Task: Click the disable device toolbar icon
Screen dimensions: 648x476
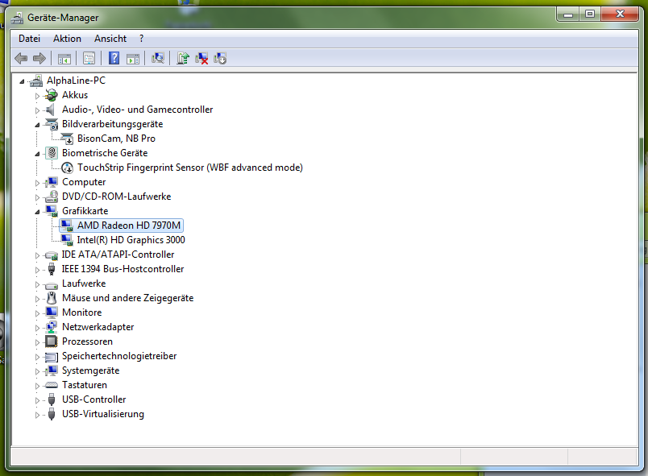Action: click(x=220, y=58)
